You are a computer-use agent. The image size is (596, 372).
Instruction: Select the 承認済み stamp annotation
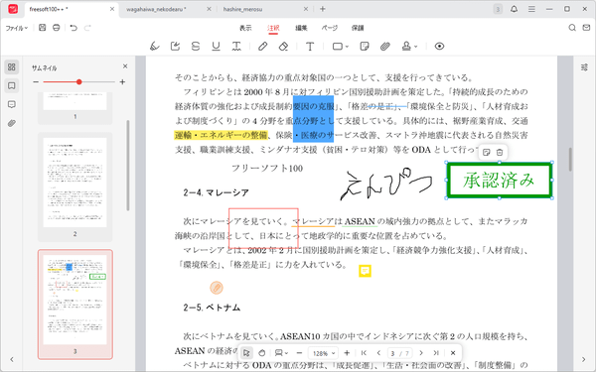coord(499,181)
